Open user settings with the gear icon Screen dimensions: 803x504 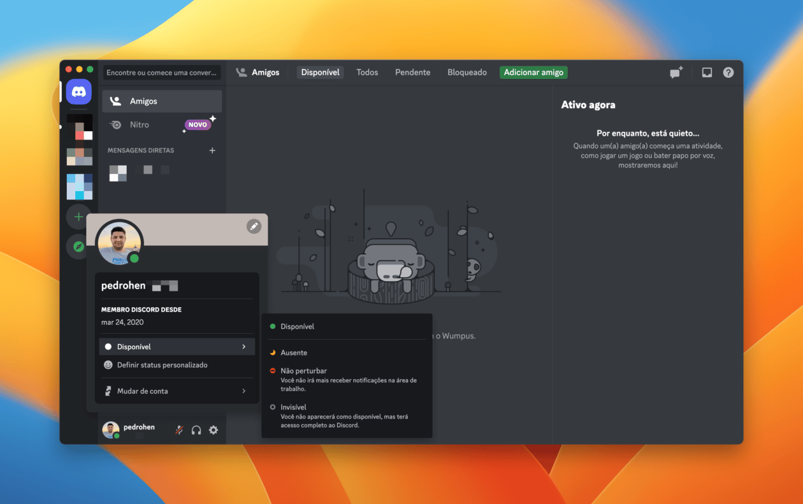pos(213,429)
